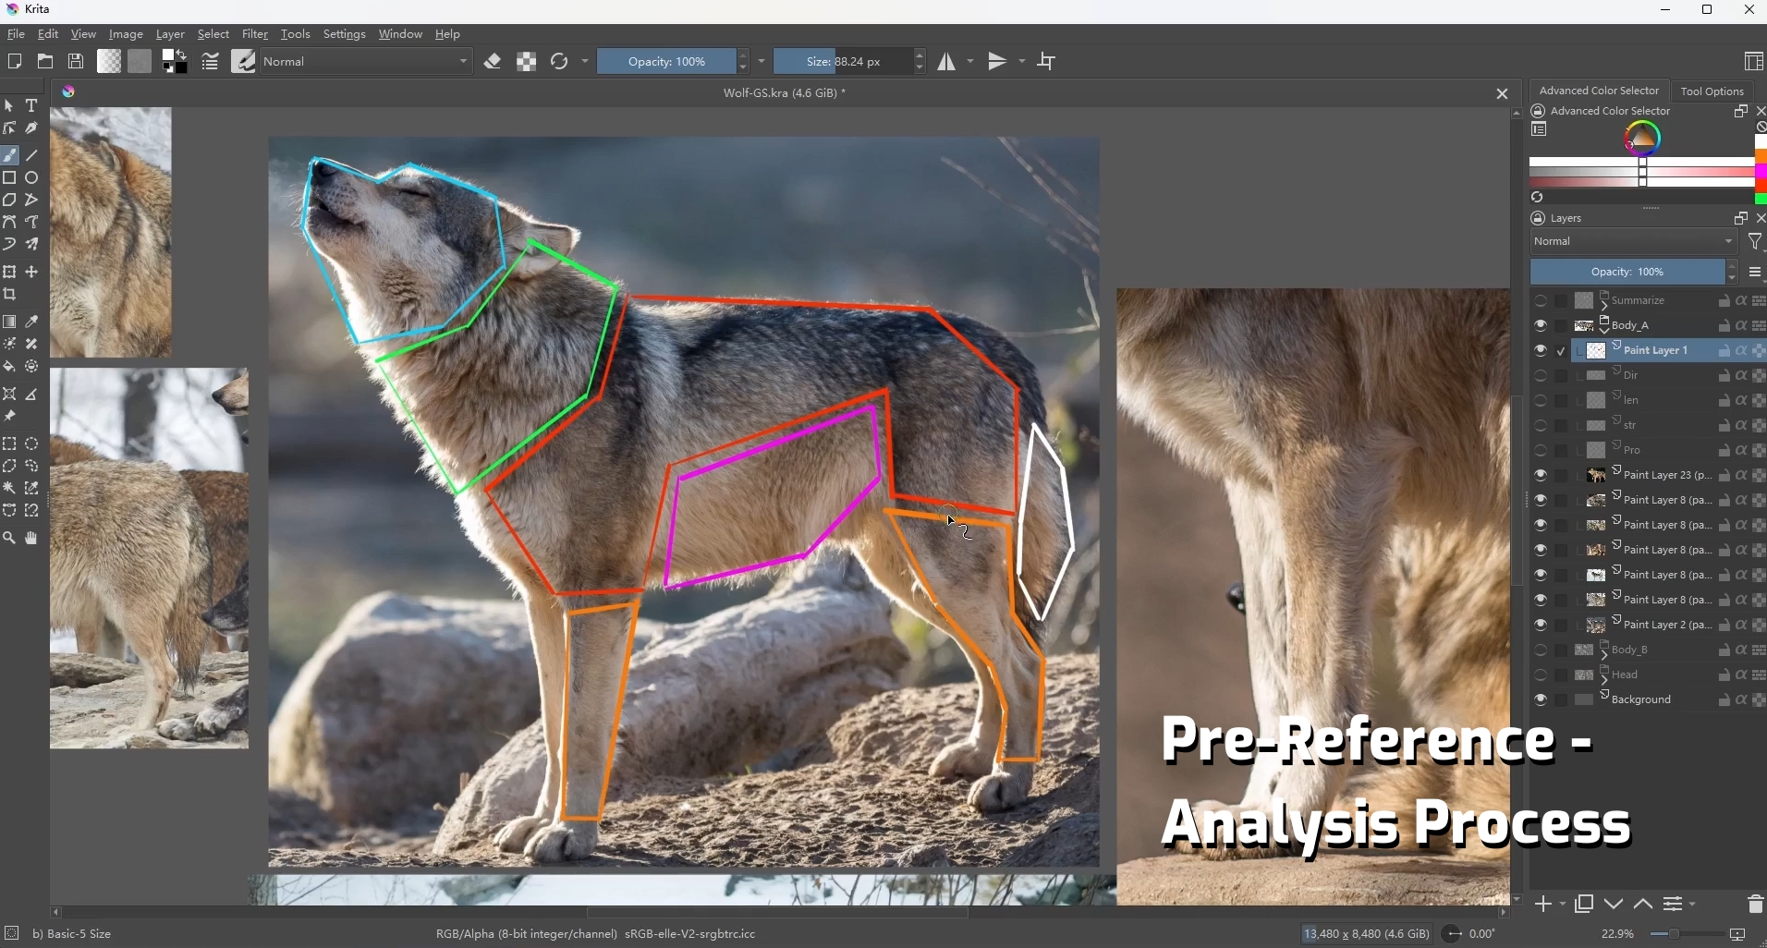Toggle eraser mode in toolbar
The width and height of the screenshot is (1767, 948).
[x=494, y=62]
